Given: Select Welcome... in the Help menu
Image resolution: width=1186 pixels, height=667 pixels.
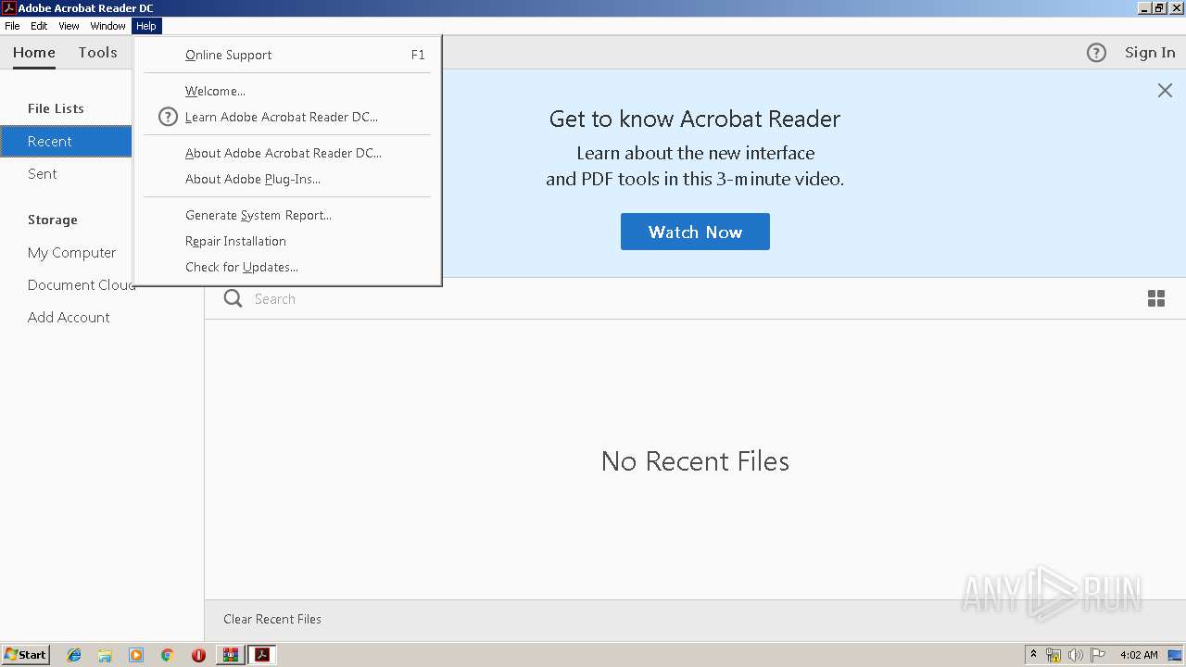Looking at the screenshot, I should coord(287,91).
